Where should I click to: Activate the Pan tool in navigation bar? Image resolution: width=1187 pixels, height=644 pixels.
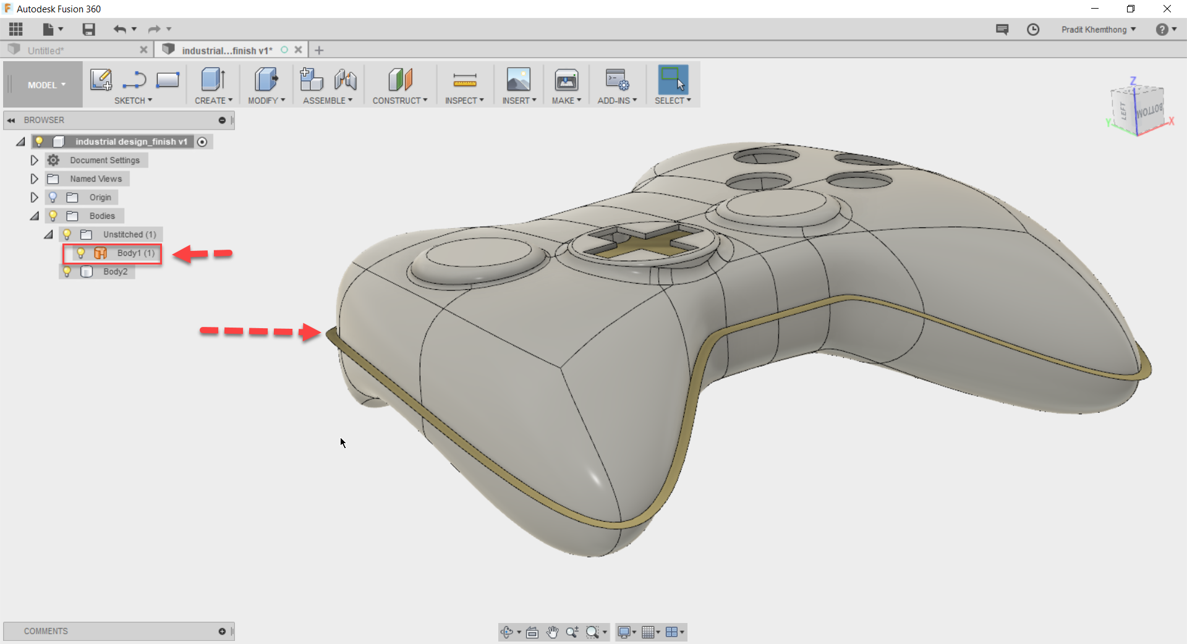(x=552, y=632)
